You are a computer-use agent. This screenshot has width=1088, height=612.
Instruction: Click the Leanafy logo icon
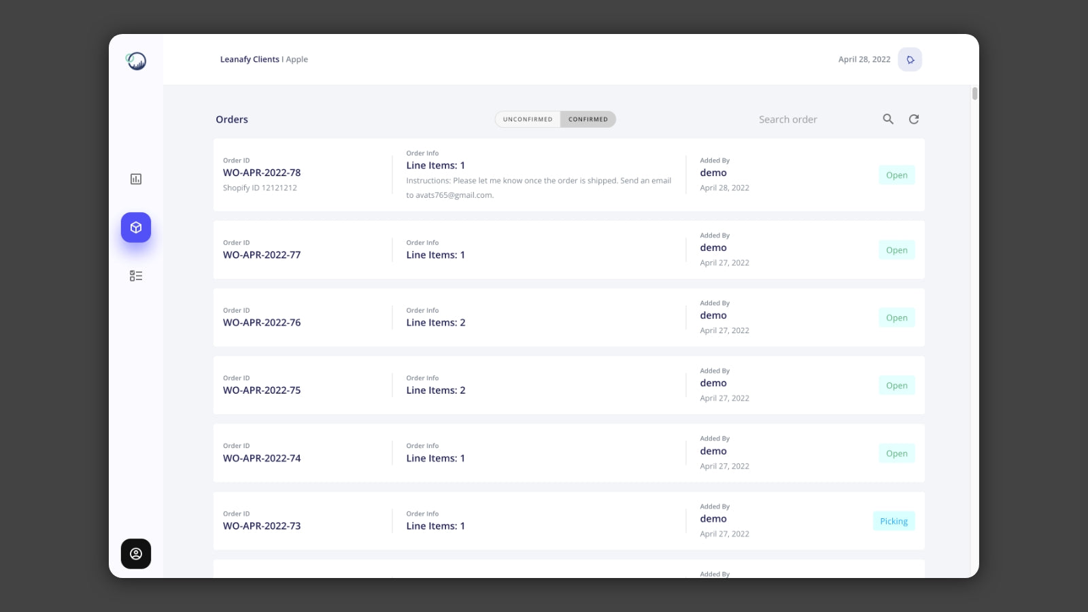click(136, 61)
